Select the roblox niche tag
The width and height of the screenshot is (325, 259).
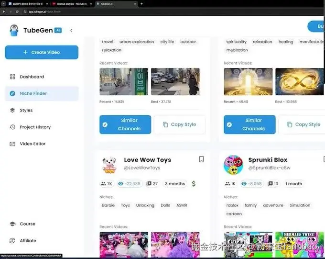point(232,205)
